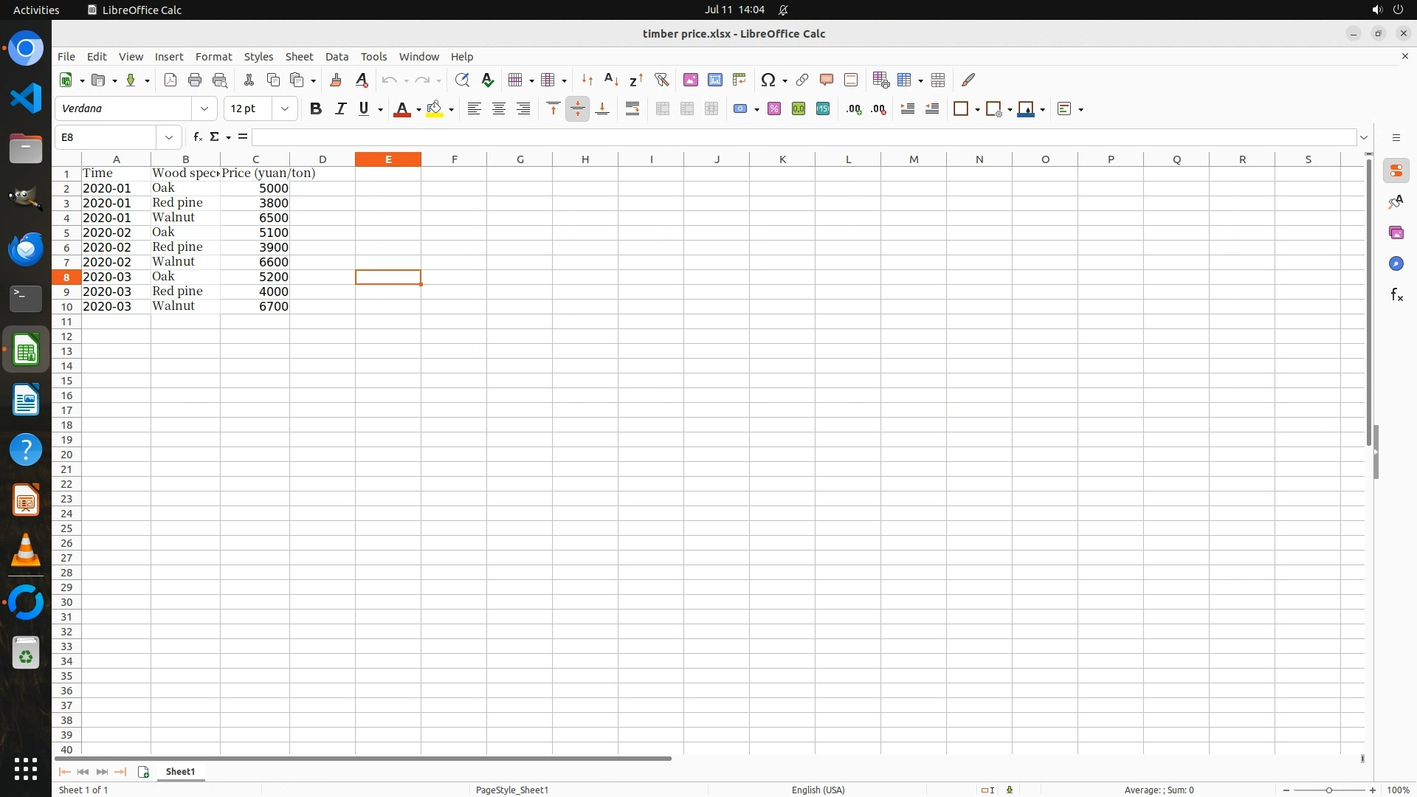Click the Sort Ascending icon
1417x797 pixels.
[x=611, y=80]
